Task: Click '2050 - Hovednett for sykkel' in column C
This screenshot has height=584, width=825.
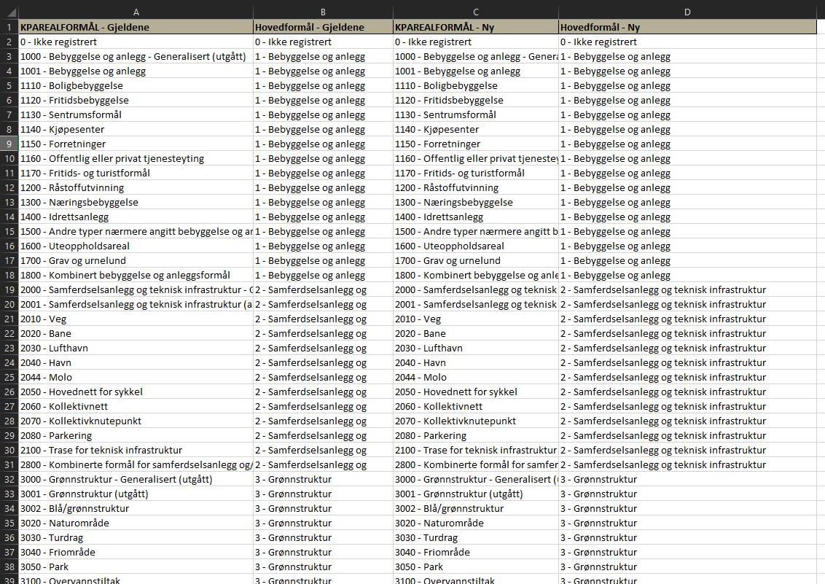Action: (476, 392)
